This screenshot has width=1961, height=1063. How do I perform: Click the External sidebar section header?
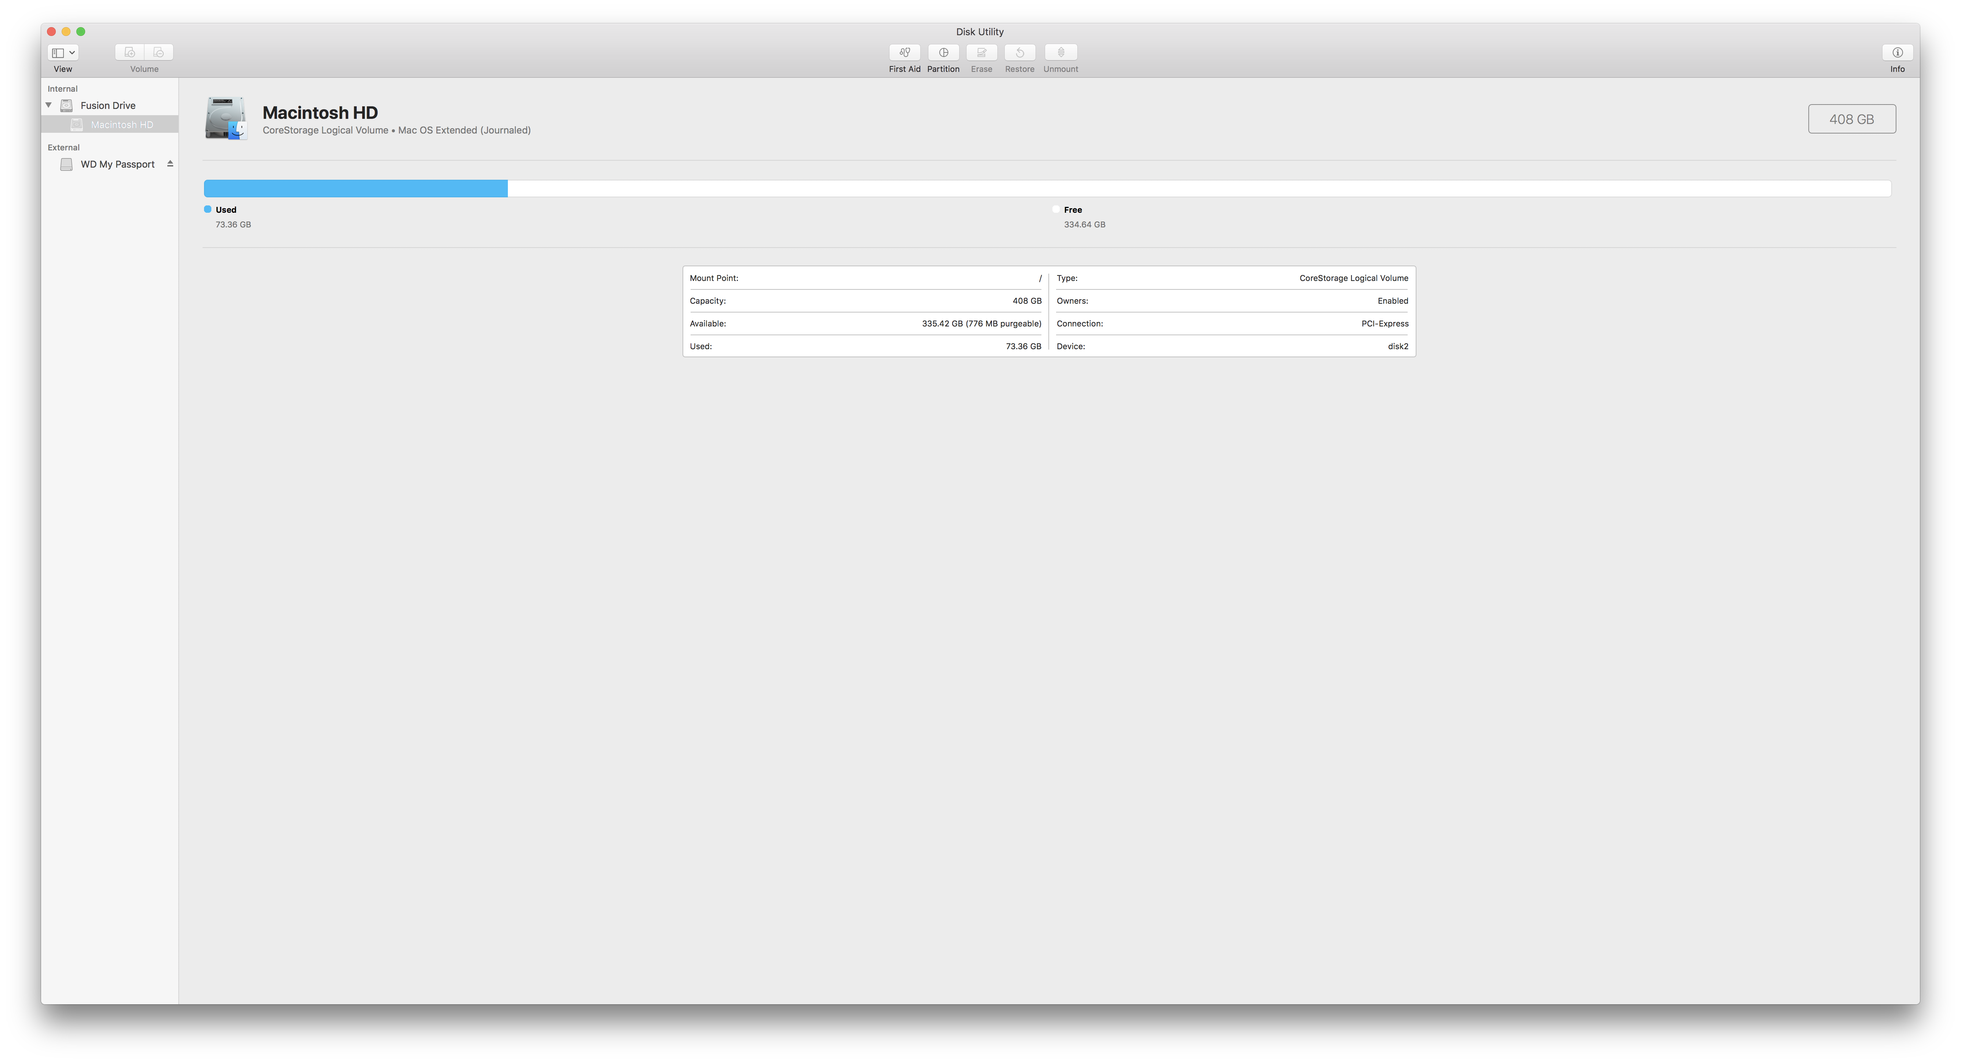63,147
